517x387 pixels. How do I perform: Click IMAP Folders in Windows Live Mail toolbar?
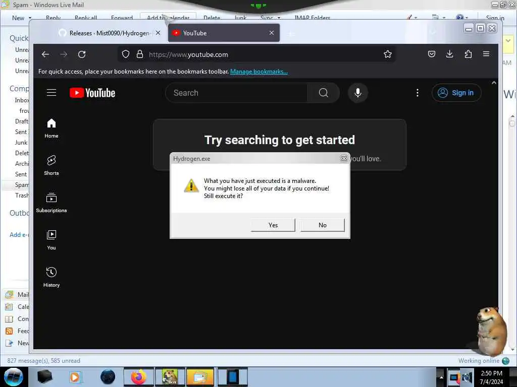click(312, 18)
